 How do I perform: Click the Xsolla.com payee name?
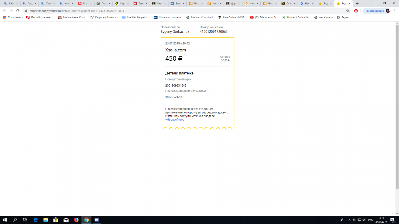pos(176,50)
